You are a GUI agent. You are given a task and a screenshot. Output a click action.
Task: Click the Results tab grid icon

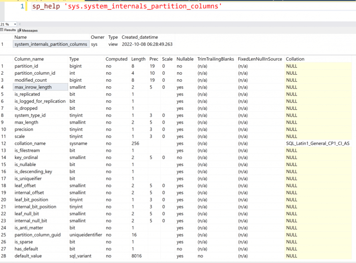pos(2,30)
